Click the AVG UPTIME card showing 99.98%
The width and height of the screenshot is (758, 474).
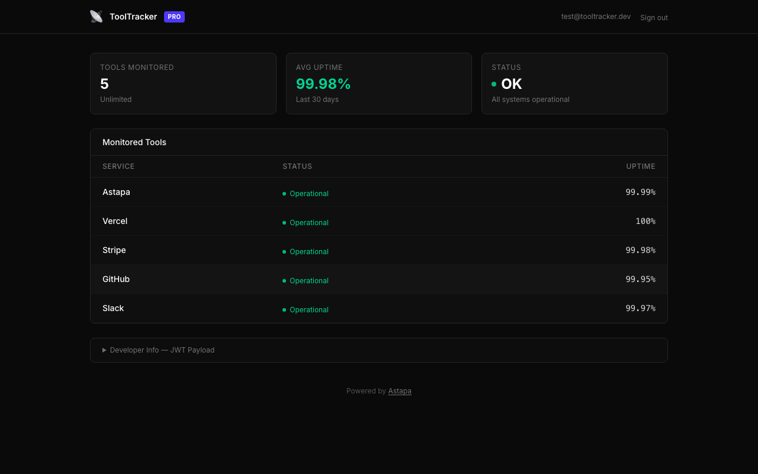378,84
